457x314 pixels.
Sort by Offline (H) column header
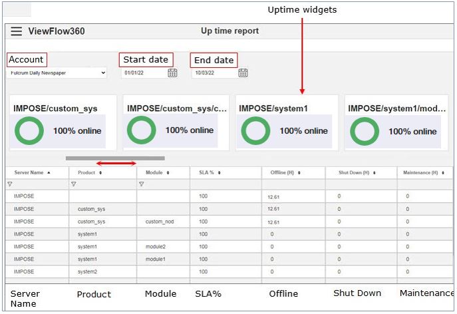point(285,172)
